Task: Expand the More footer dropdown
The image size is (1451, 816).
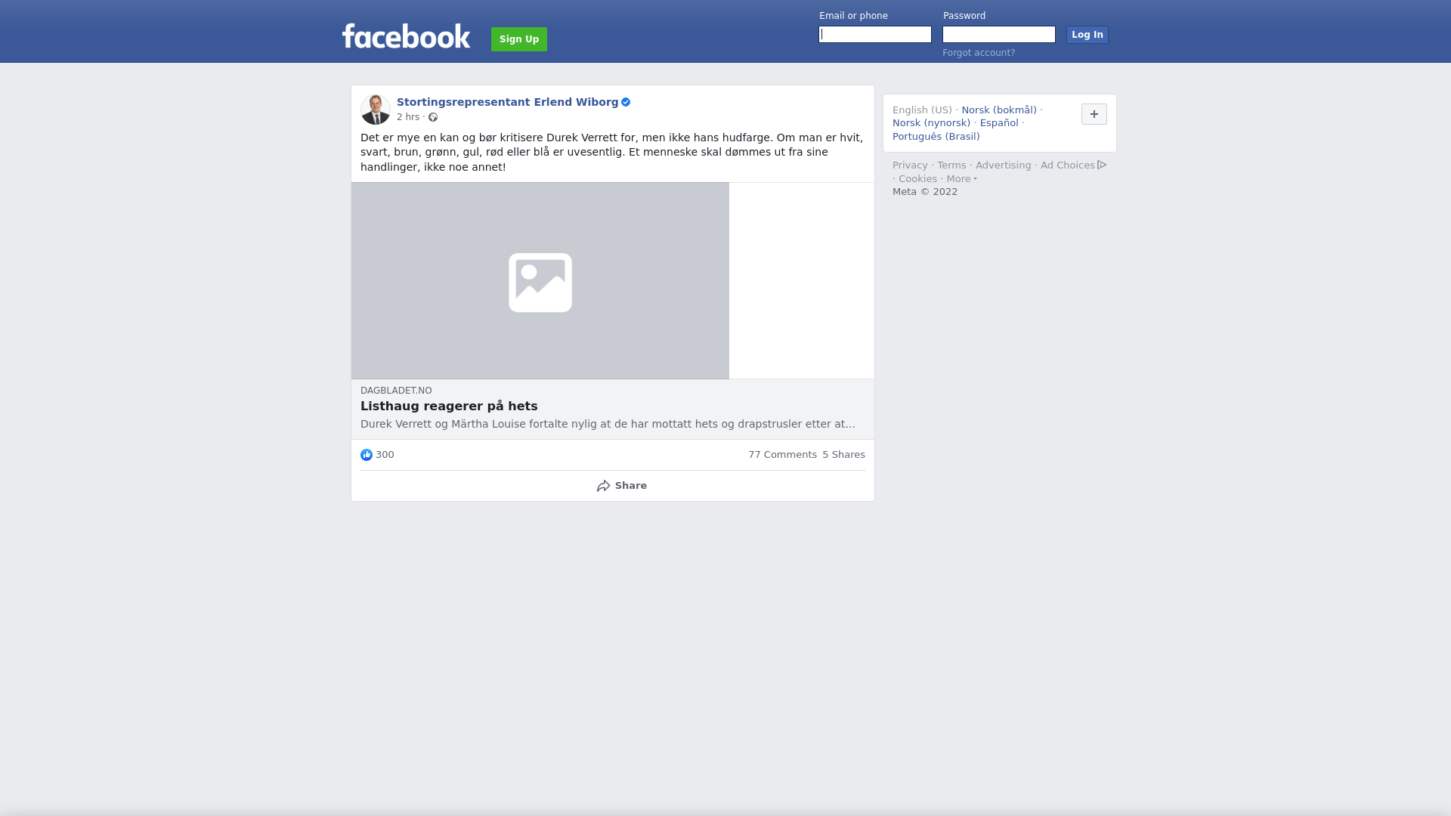Action: click(961, 179)
